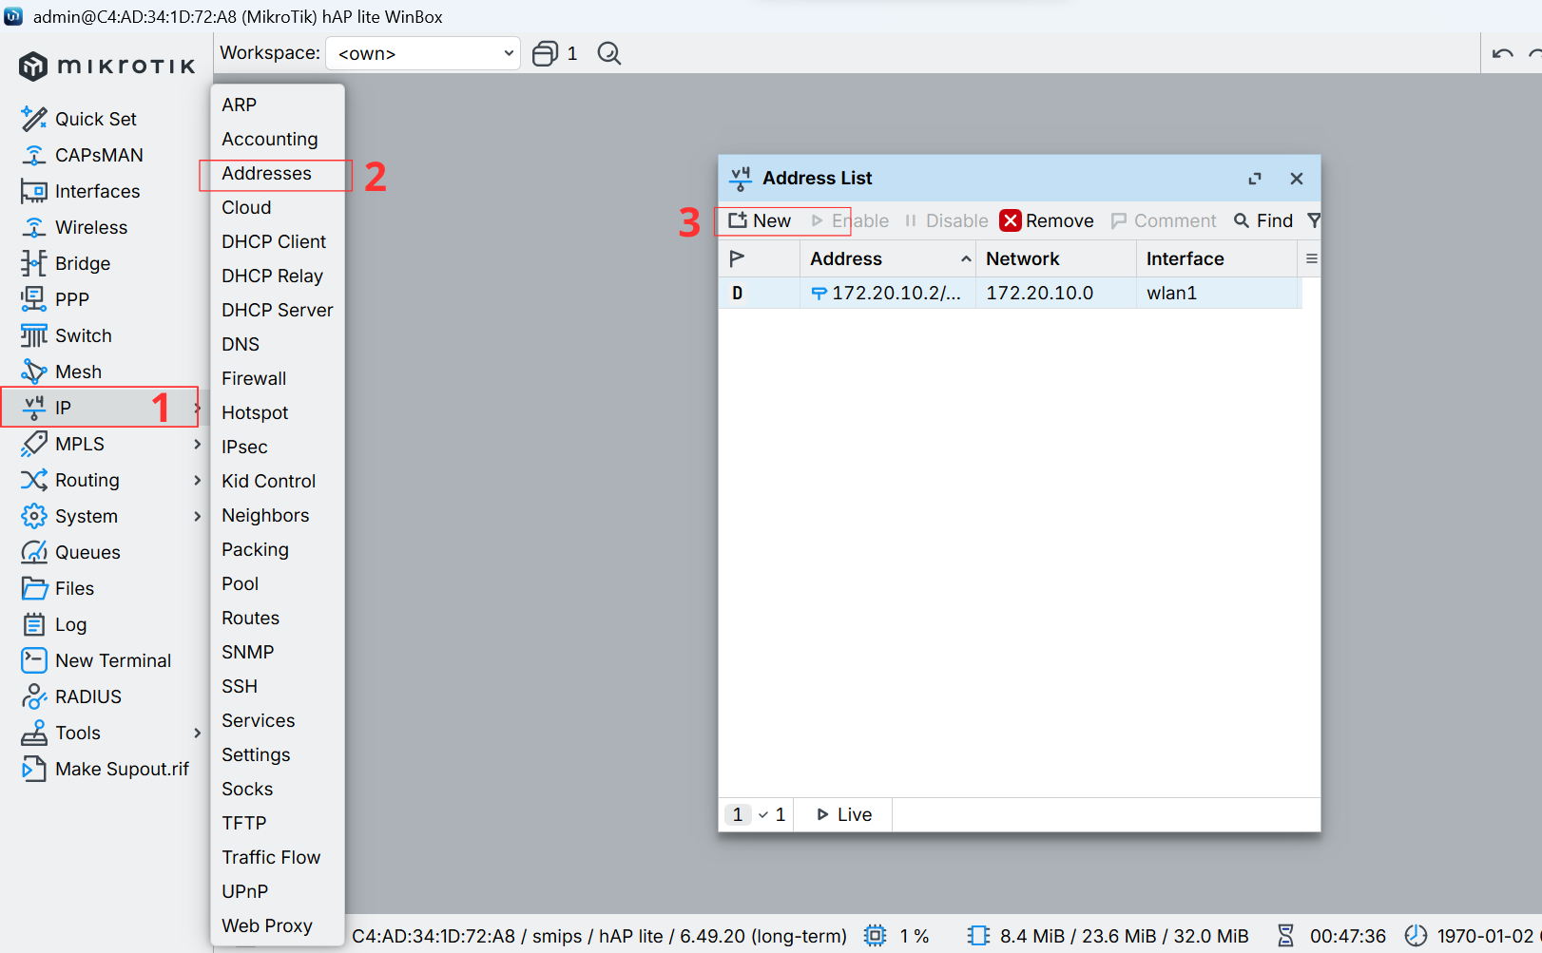Open the RADIUS menu
The image size is (1542, 953).
pyautogui.click(x=71, y=696)
